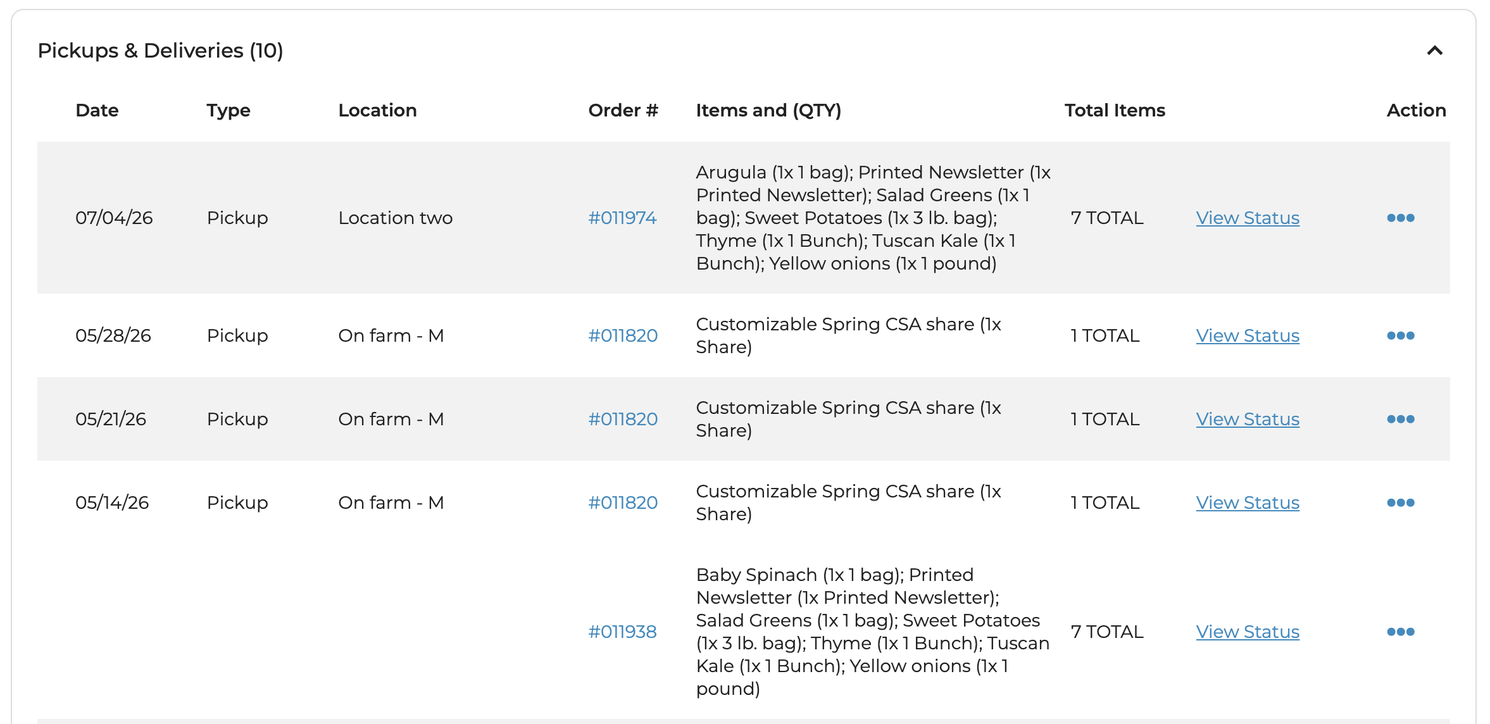The image size is (1490, 724).
Task: View status of 05/21/26 pickup
Action: (x=1248, y=419)
